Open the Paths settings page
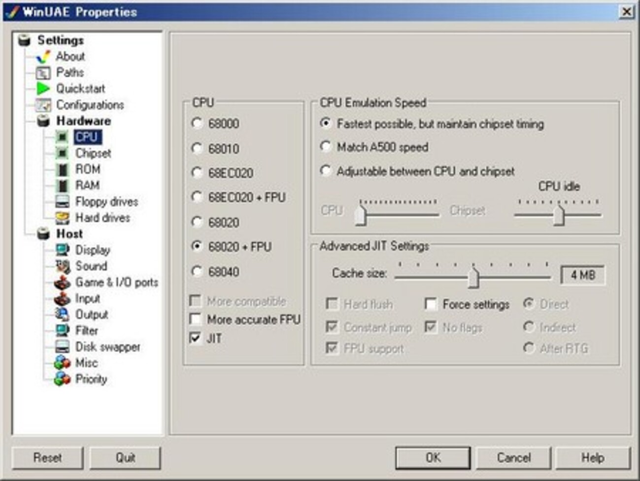 coord(70,73)
